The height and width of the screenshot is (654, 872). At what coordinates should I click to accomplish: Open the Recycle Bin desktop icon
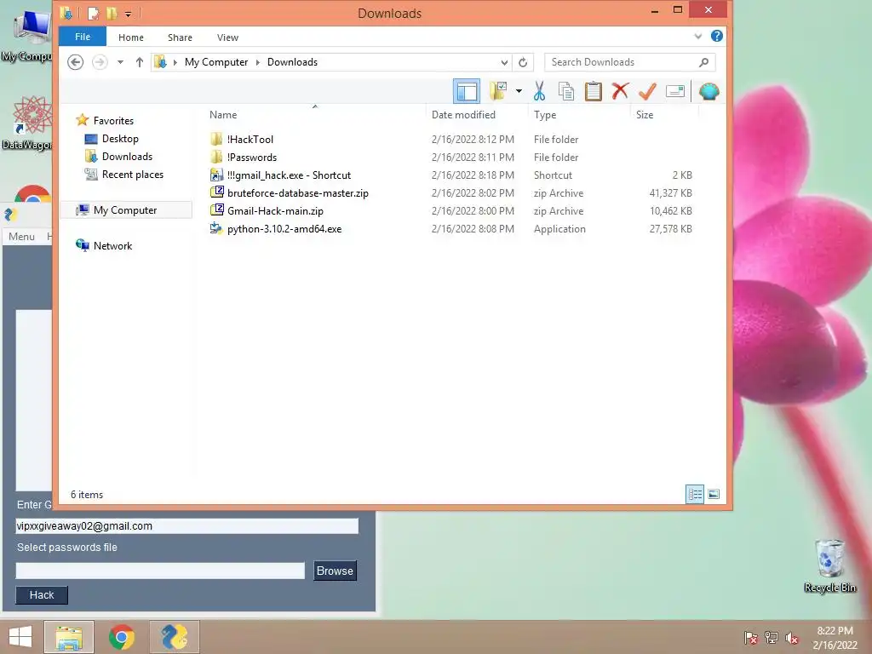point(829,566)
